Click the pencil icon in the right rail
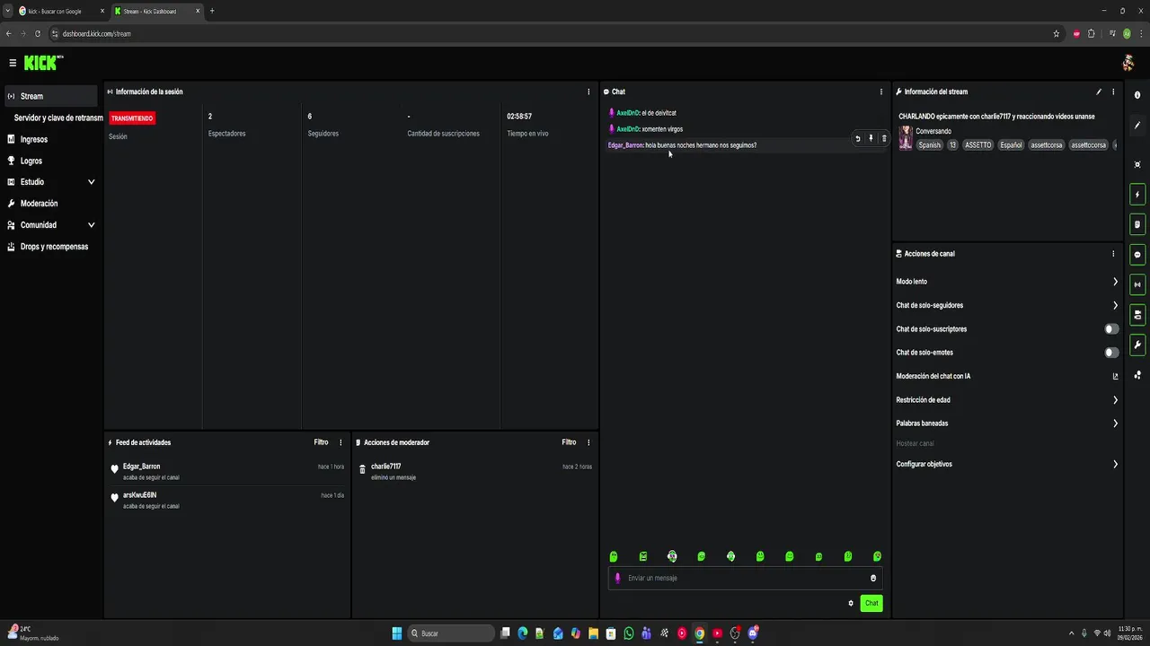This screenshot has width=1150, height=646. [1137, 126]
